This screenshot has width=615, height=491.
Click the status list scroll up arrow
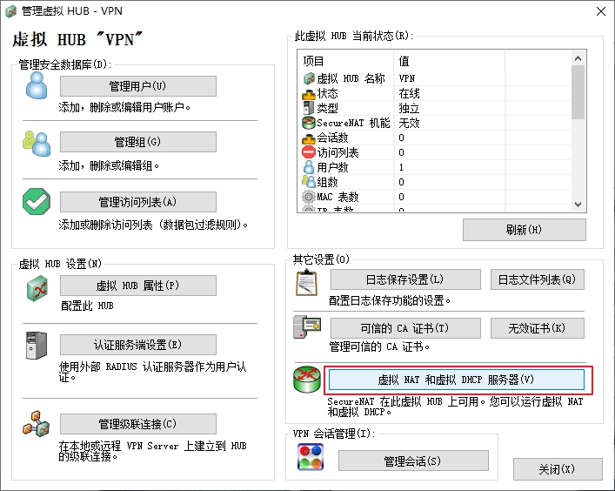pyautogui.click(x=578, y=58)
